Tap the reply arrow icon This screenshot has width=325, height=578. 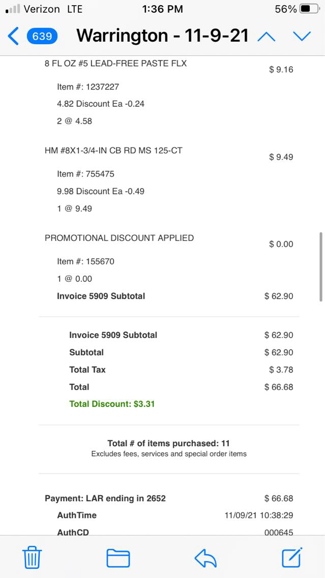coord(205,558)
